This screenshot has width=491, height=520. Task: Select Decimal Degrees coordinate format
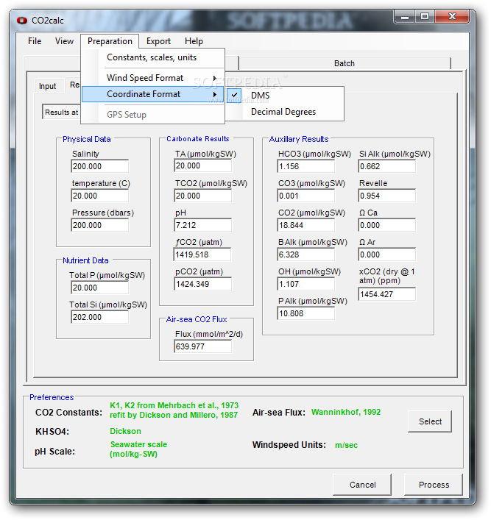coord(285,112)
